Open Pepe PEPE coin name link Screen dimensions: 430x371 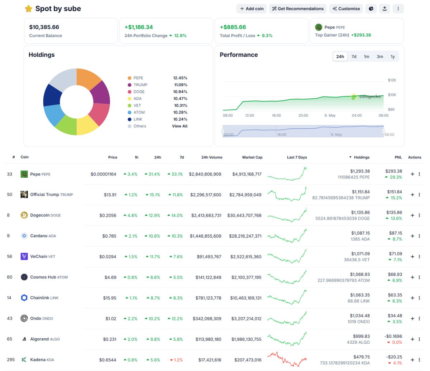[40, 174]
